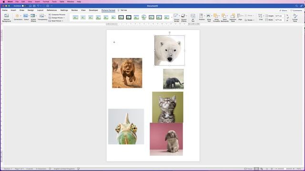Click the search icon in title bar

[x=296, y=6]
